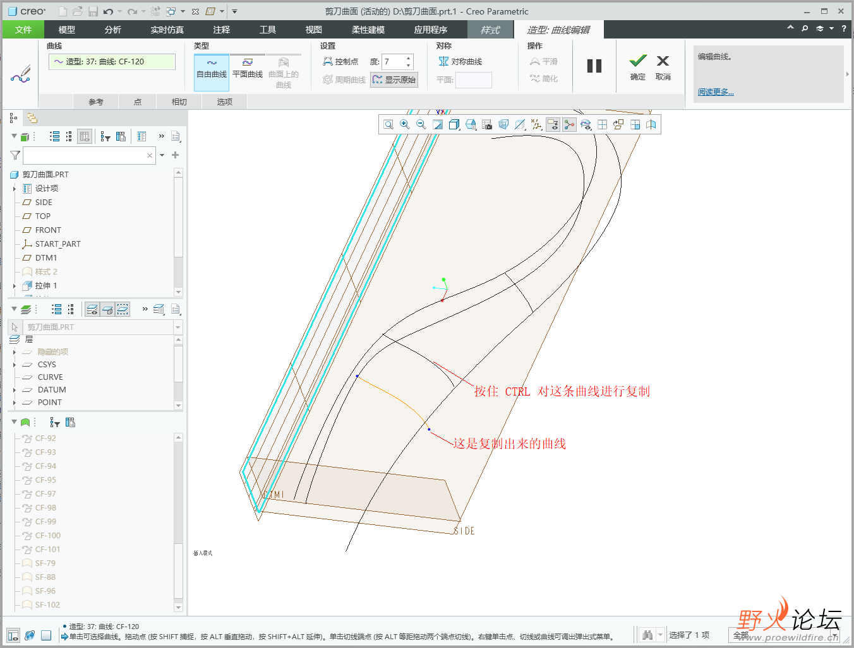Image resolution: width=854 pixels, height=648 pixels.
Task: Cancel with the X 取消 button
Action: (663, 68)
